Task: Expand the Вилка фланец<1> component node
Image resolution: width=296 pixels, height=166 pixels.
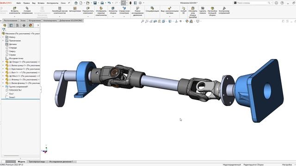Action: 3,83
